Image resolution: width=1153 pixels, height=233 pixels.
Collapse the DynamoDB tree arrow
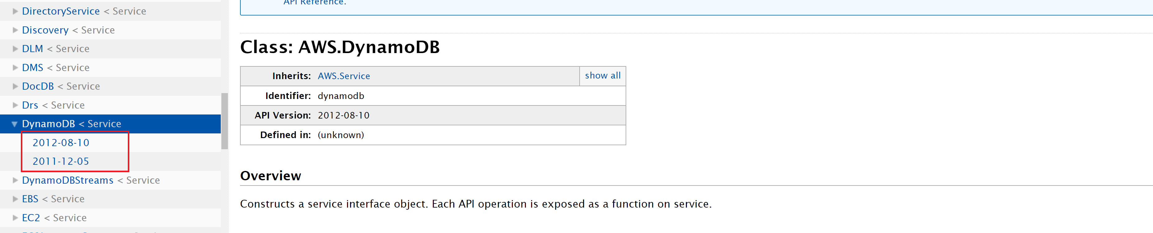point(14,124)
